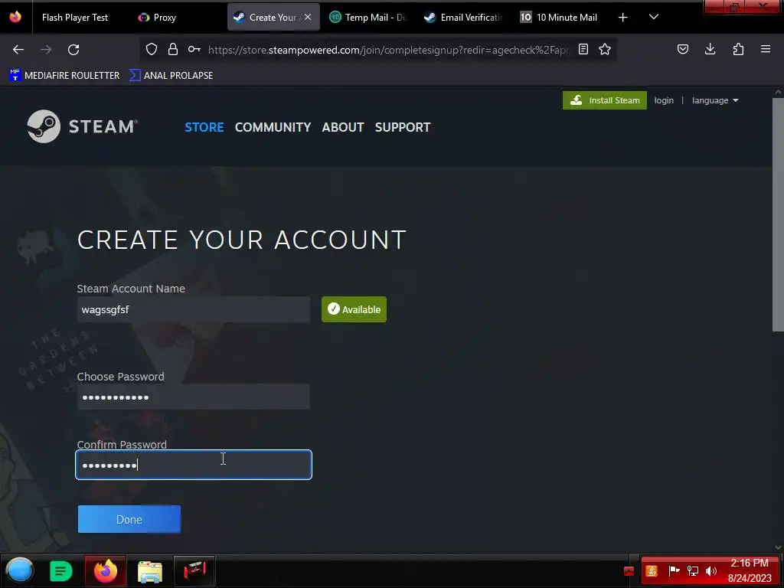Image resolution: width=784 pixels, height=588 pixels.
Task: Open the COMMUNITY menu
Action: point(273,127)
